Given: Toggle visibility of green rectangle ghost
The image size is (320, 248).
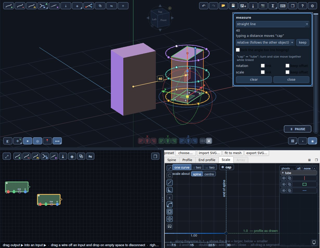Looking at the screenshot, I should [284, 184].
